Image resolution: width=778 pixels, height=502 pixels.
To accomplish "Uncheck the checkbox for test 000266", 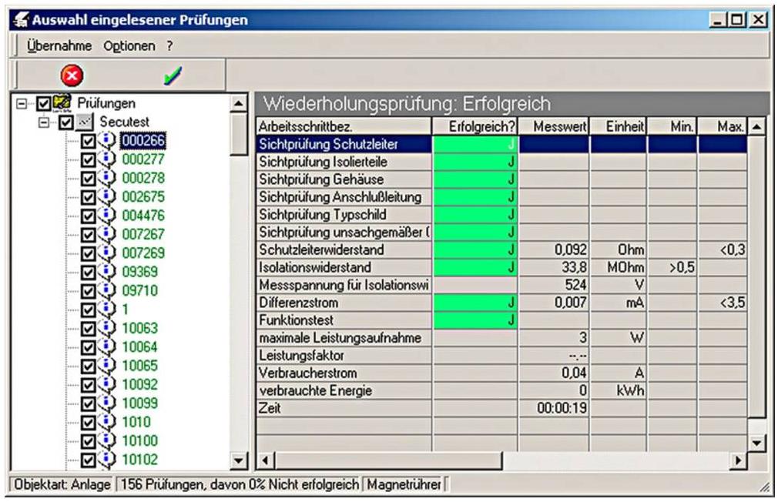I will [x=87, y=141].
